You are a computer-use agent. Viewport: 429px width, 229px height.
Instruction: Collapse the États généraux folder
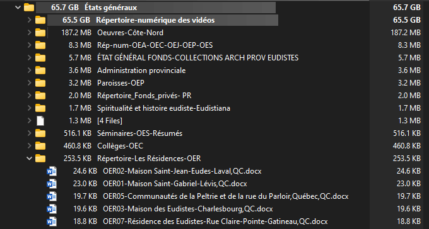18,8
